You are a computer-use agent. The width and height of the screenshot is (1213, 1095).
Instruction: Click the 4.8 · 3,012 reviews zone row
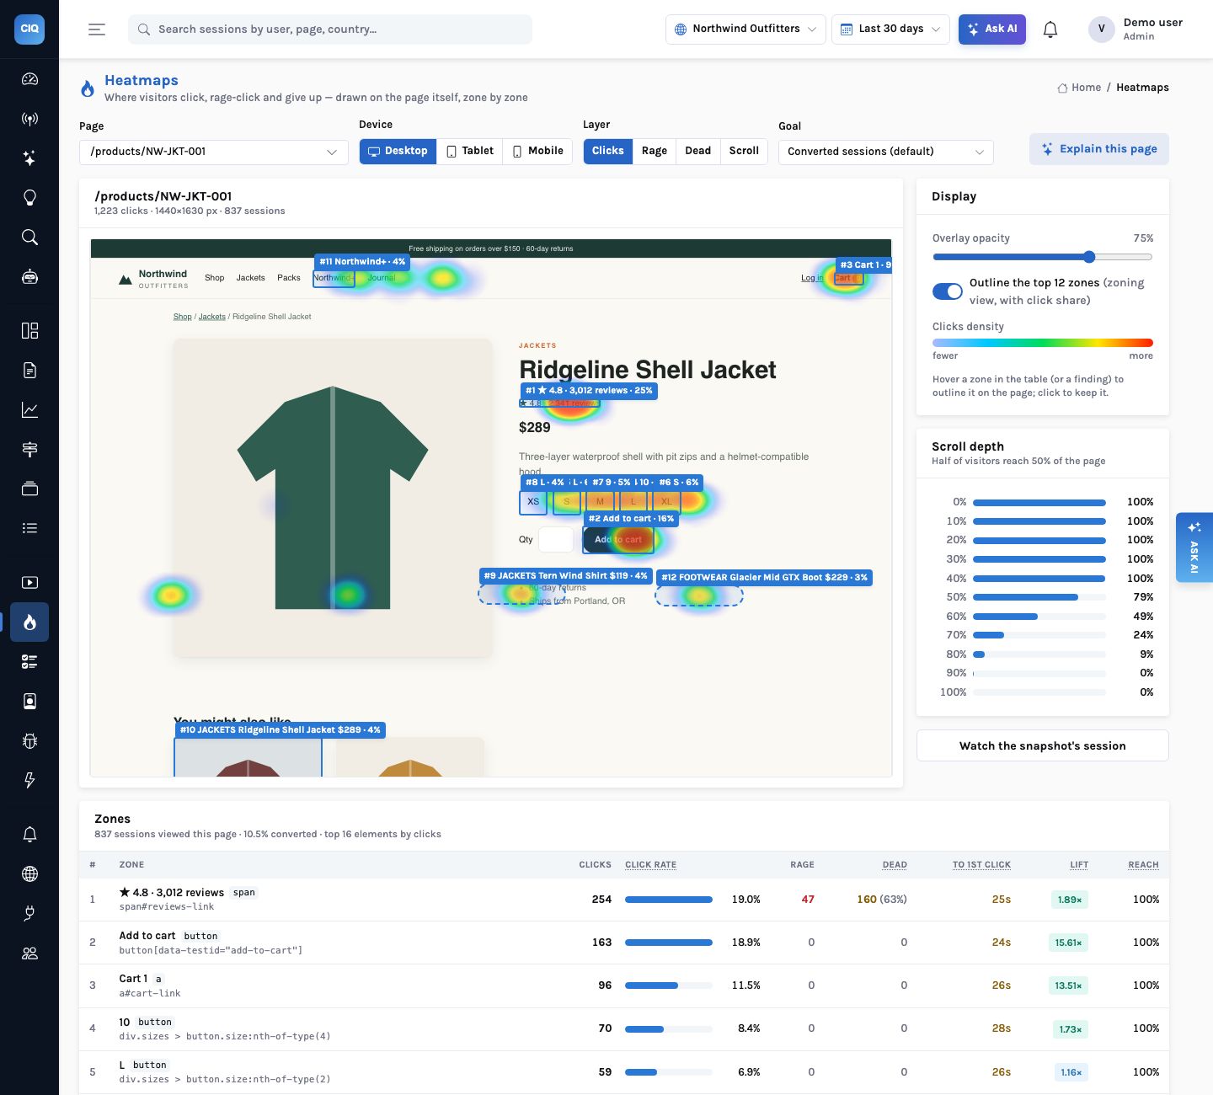pos(624,900)
